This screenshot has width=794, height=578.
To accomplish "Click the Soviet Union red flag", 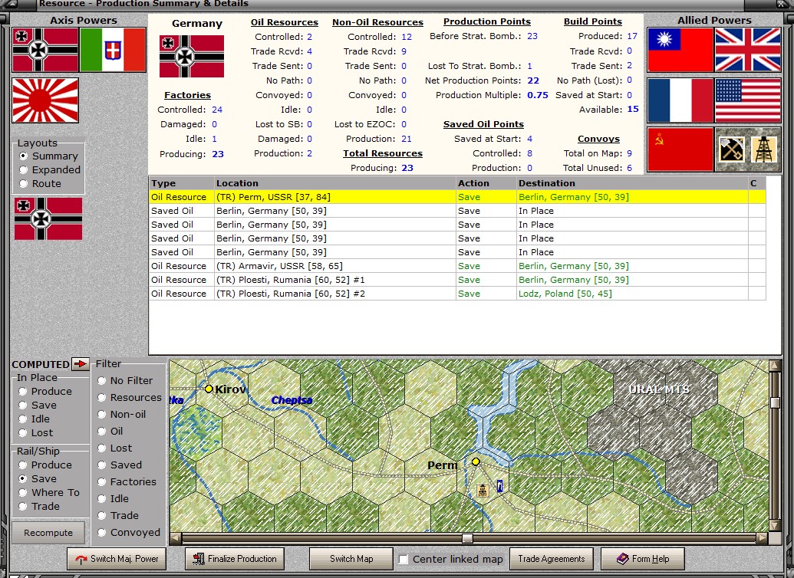I will tap(680, 149).
